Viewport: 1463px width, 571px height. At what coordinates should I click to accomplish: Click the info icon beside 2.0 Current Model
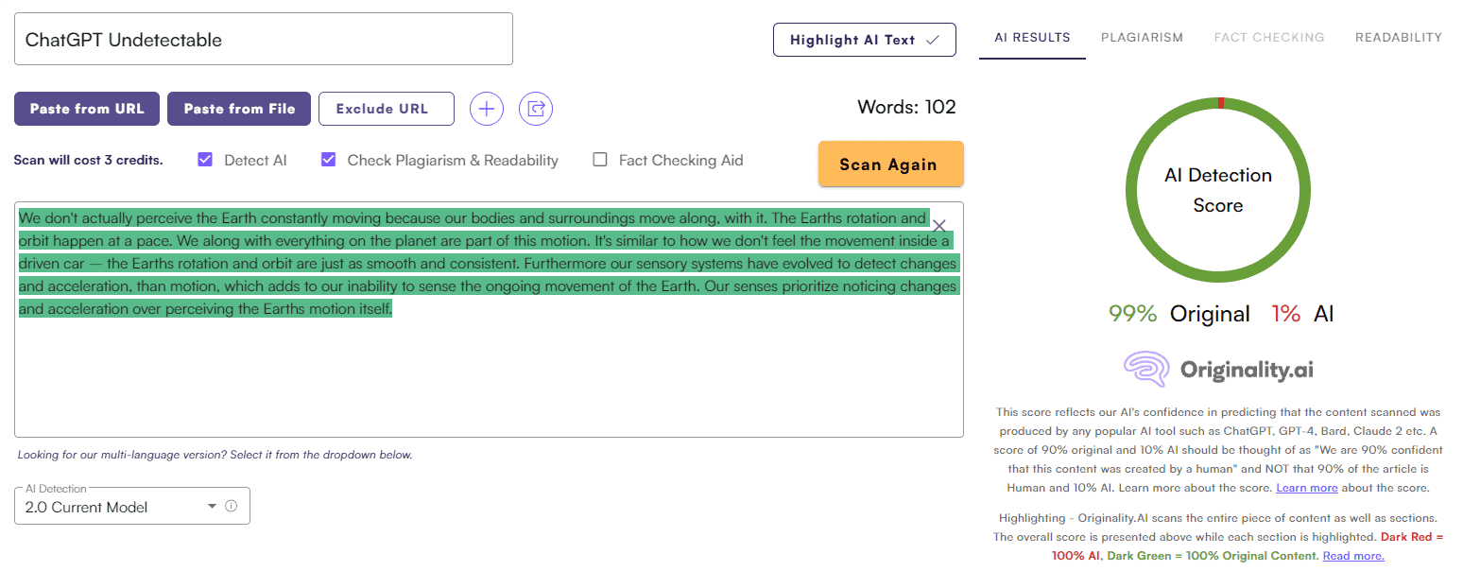pos(231,507)
